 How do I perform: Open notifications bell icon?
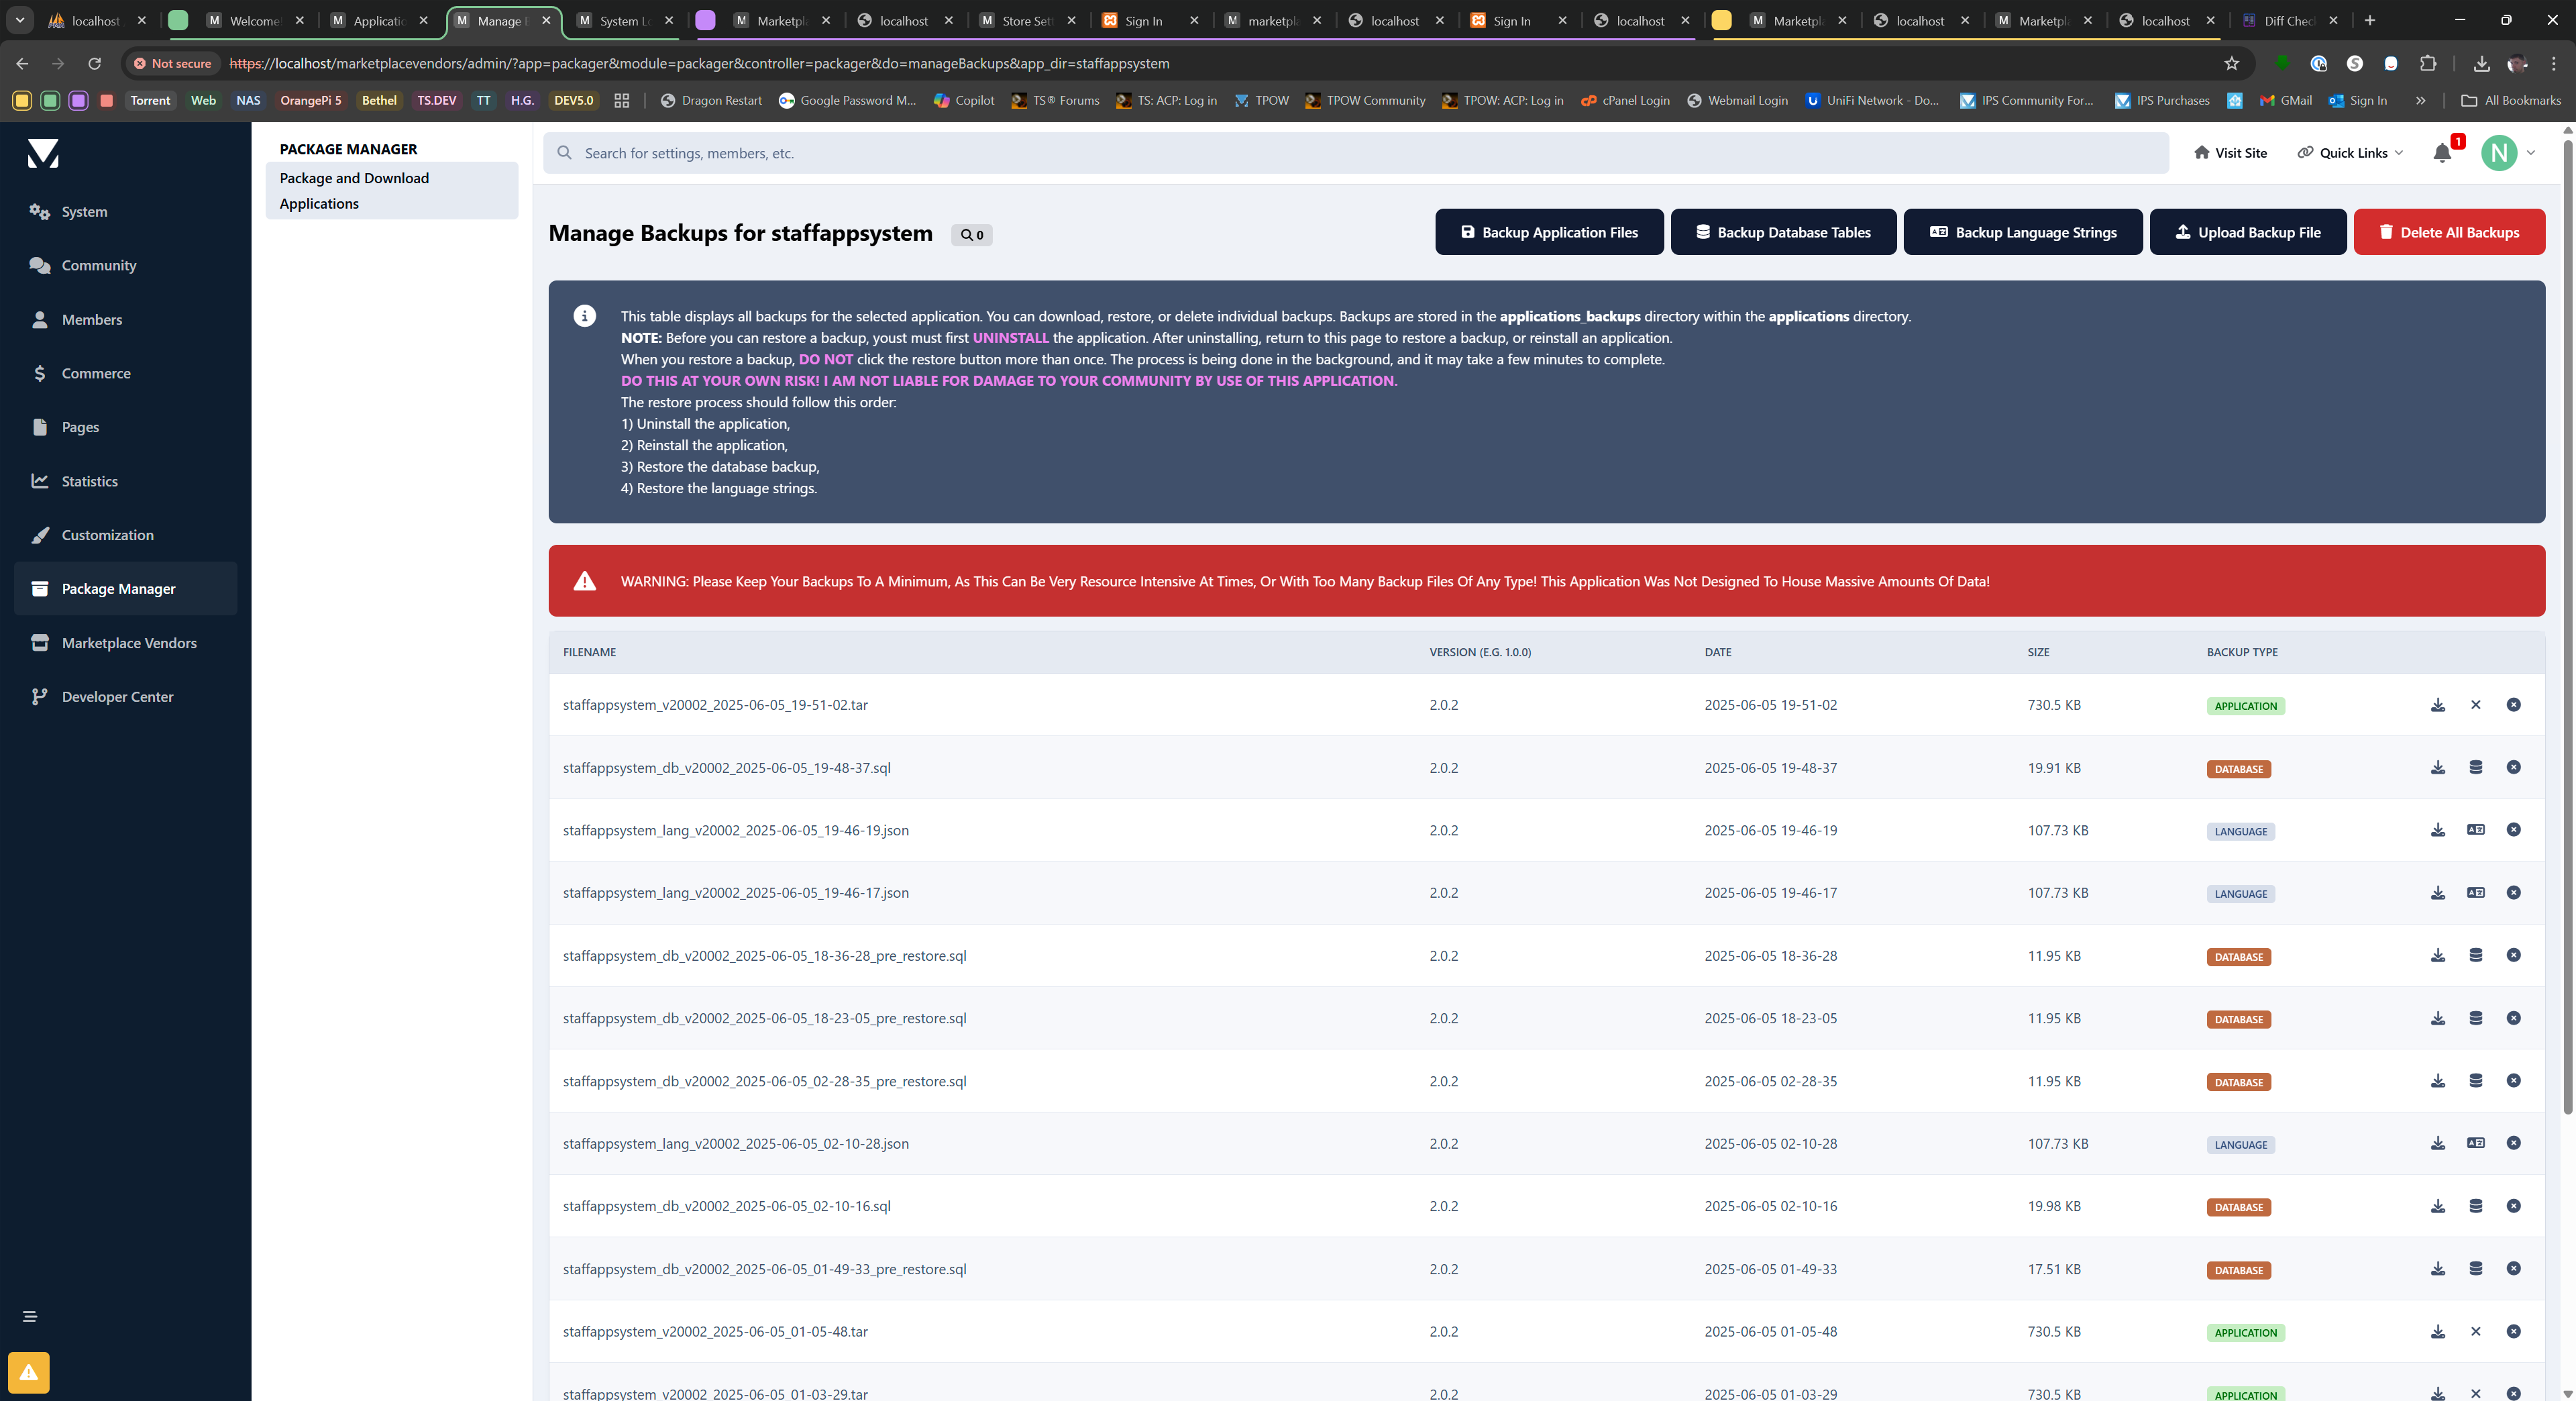click(2442, 153)
